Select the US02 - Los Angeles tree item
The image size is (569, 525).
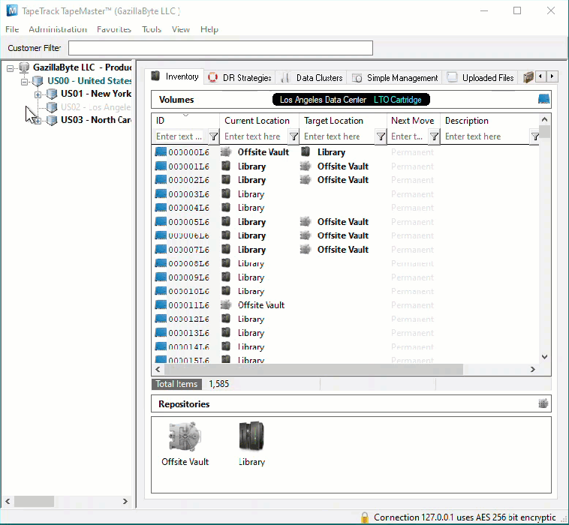(96, 107)
